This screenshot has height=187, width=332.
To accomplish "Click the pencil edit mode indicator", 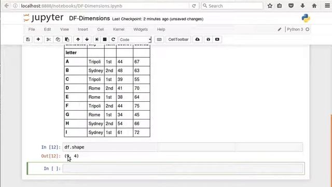I will (280, 30).
